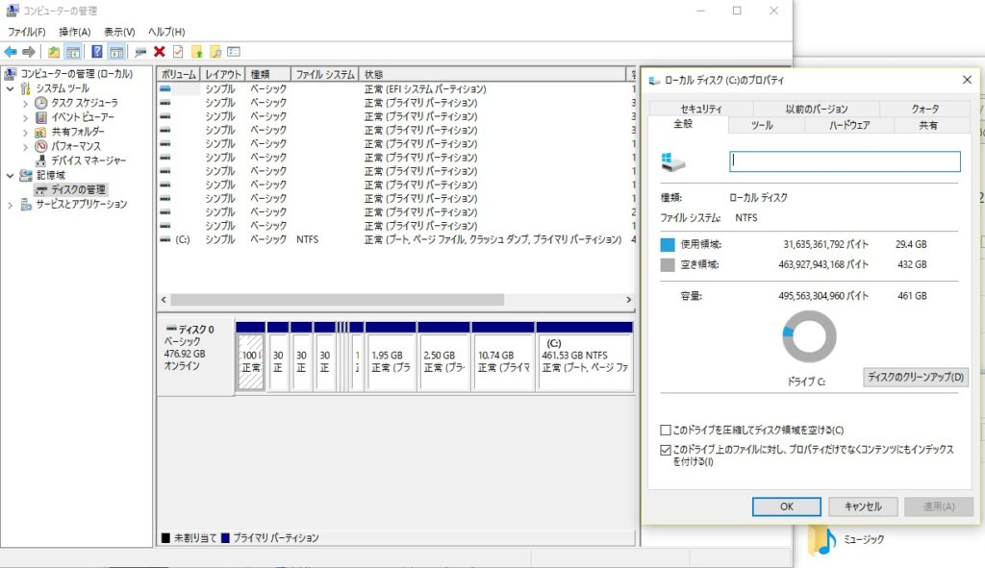Toggle the Show/Hide Action Pane icon

(116, 52)
